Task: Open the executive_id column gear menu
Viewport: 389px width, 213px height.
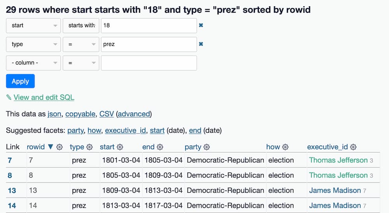Action: click(x=353, y=147)
